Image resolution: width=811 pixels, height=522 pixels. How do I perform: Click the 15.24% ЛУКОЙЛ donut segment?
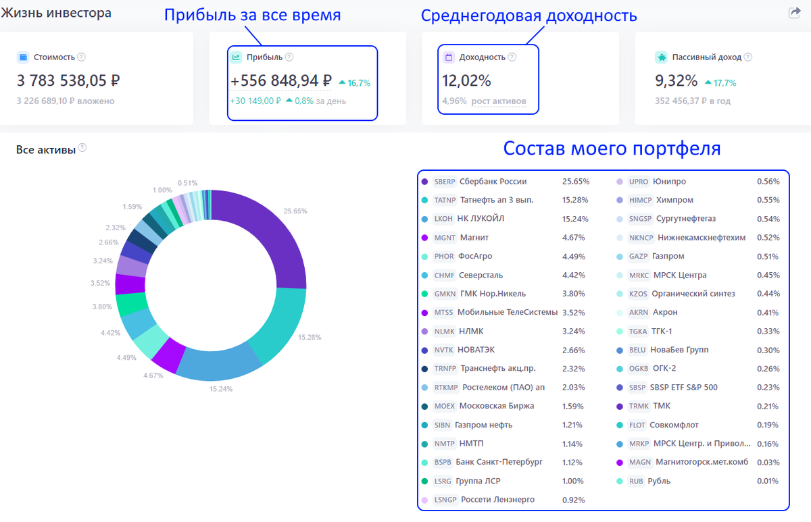220,365
